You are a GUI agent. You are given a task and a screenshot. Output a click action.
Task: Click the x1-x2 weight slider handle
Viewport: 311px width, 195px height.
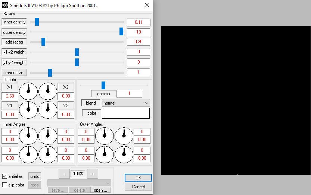click(x=77, y=52)
